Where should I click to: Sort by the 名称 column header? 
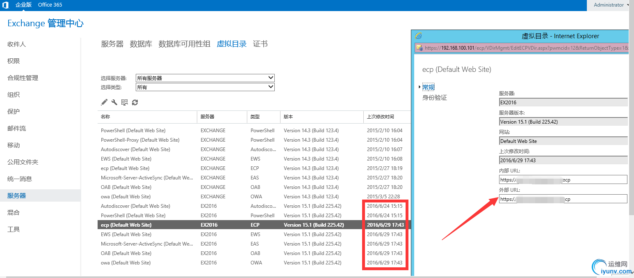147,117
